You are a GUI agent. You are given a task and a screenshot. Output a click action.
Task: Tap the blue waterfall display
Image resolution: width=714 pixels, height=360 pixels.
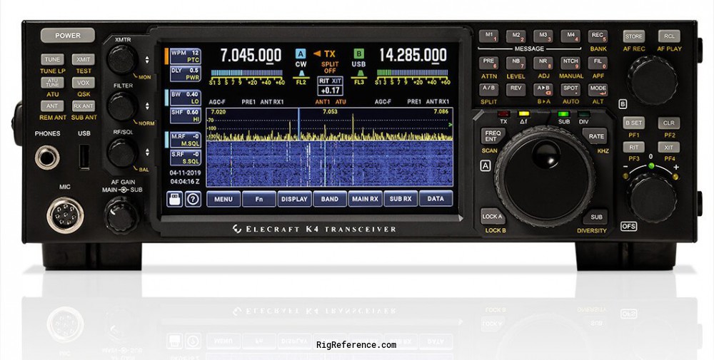point(330,164)
